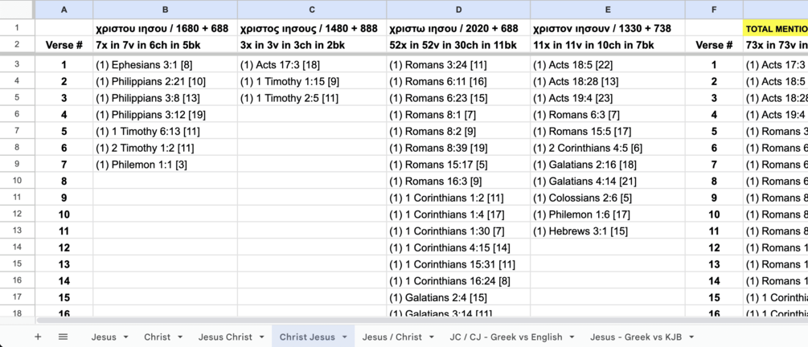Viewport: 808px width, 347px height.
Task: Click the Add Sheet plus icon
Action: (x=38, y=337)
